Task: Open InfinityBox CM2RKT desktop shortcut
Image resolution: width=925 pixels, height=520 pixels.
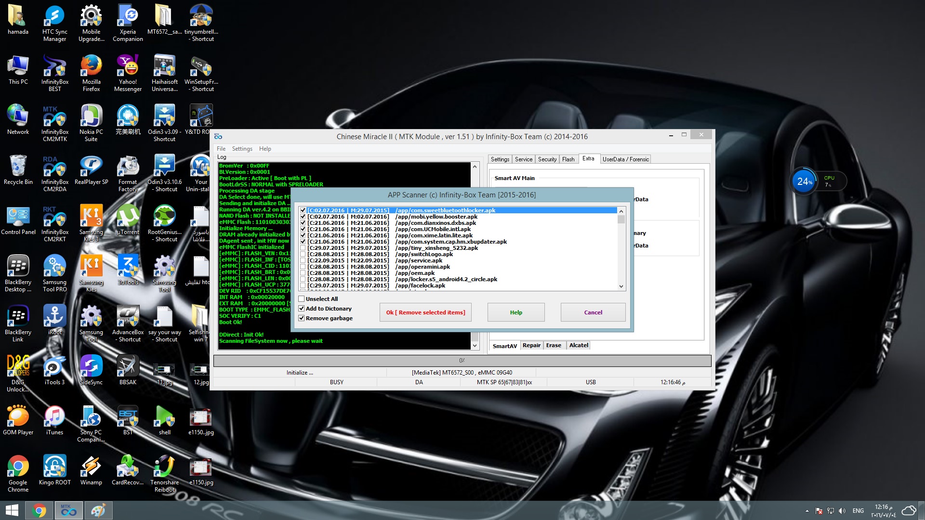Action: pyautogui.click(x=54, y=223)
